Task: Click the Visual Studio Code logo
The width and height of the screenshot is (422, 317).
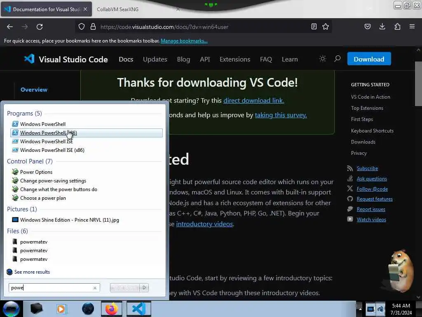Action: click(66, 59)
